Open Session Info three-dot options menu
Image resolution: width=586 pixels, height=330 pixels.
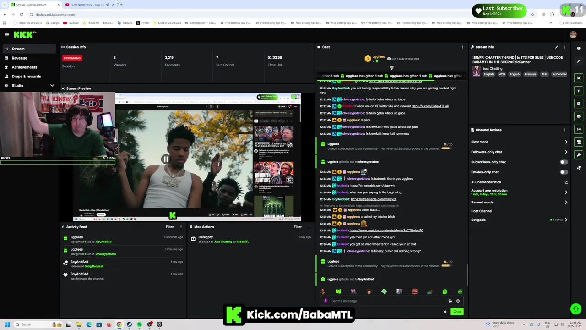pyautogui.click(x=309, y=47)
